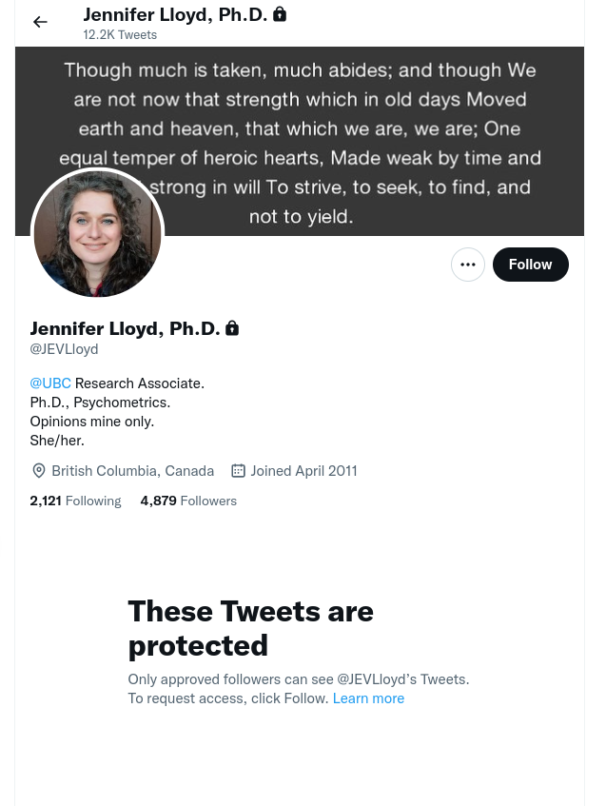The image size is (606, 806).
Task: Click the back arrow at top
Action: coord(40,22)
